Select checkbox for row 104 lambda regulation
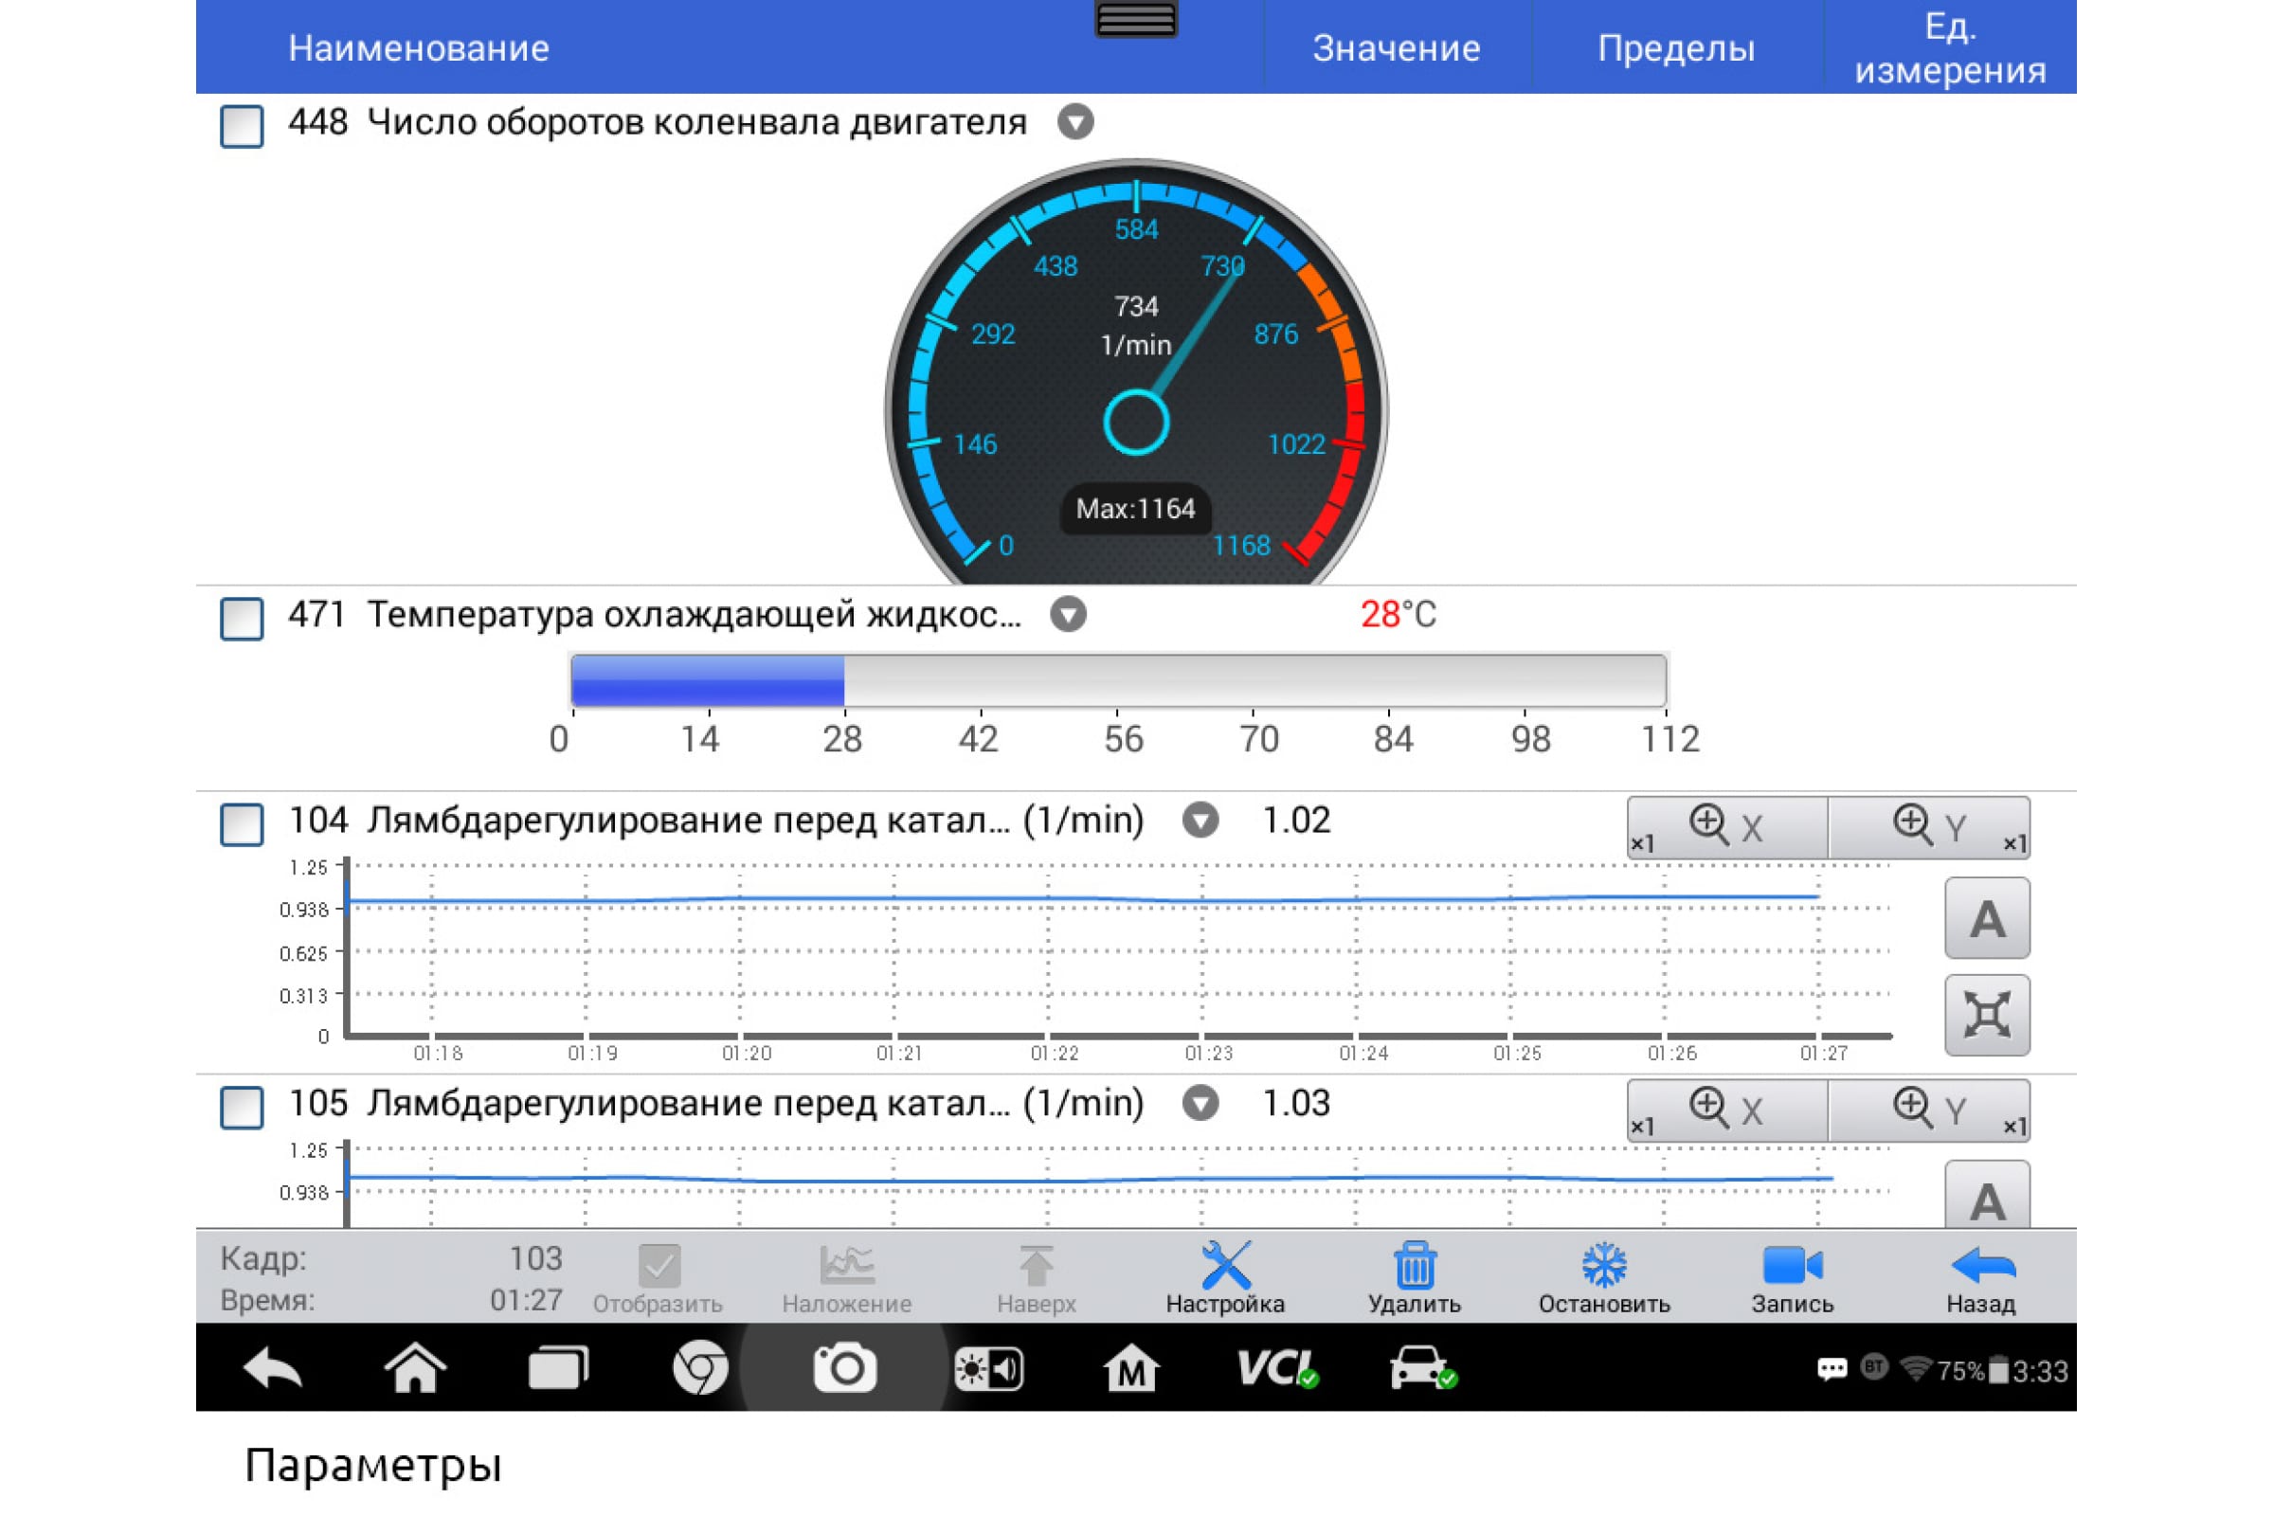Screen dimensions: 2274x1516 pyautogui.click(x=242, y=824)
